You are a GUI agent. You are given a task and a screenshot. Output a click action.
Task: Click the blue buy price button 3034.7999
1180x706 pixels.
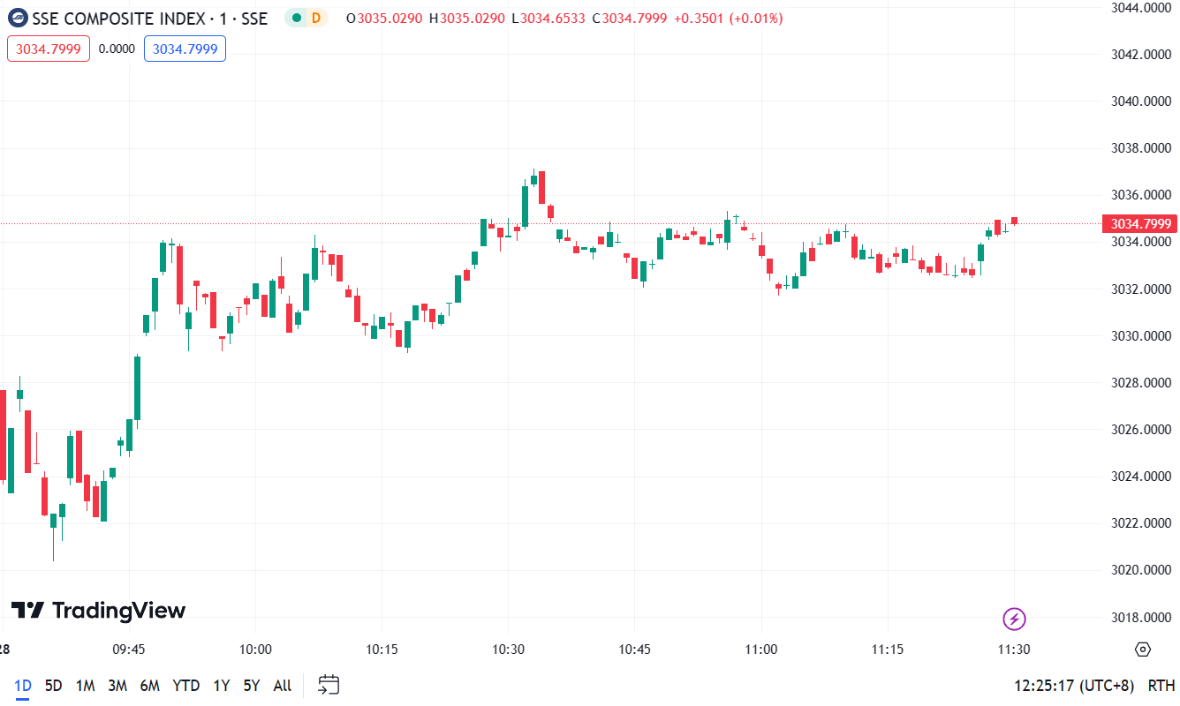tap(185, 49)
